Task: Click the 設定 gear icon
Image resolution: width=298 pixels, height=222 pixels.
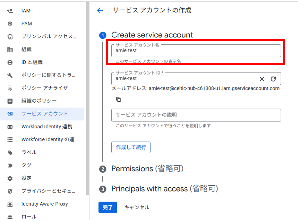Action: tap(10, 178)
